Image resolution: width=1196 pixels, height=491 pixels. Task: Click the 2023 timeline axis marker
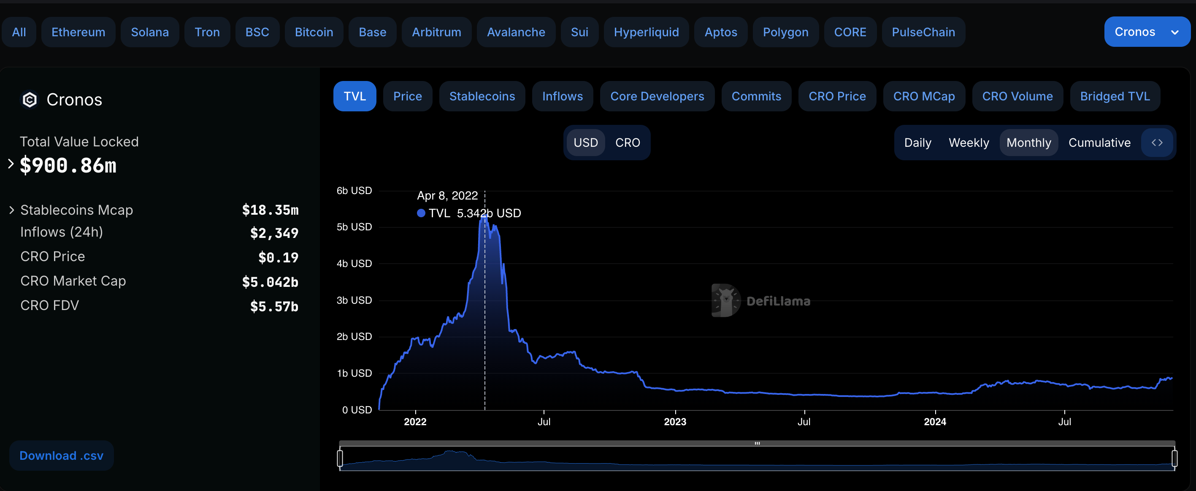pyautogui.click(x=675, y=421)
